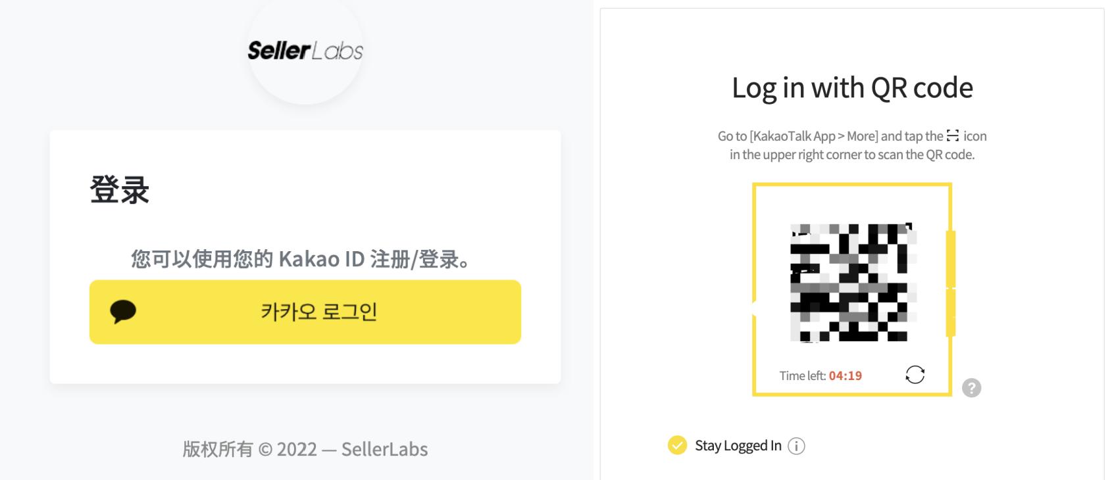Click the Stay Logged In label text
Screen dimensions: 1112x480
click(x=737, y=445)
